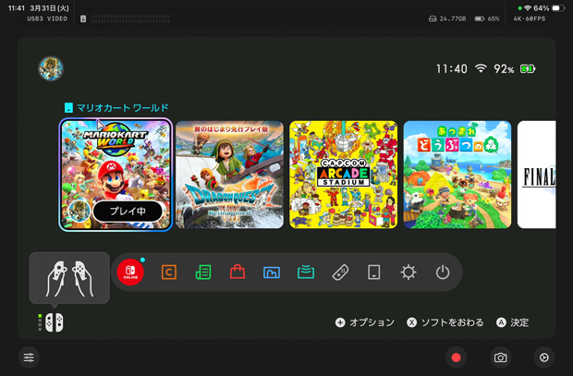Screen dimensions: 573x376
Task: Open the Nintendo eShop bag icon
Action: (238, 273)
